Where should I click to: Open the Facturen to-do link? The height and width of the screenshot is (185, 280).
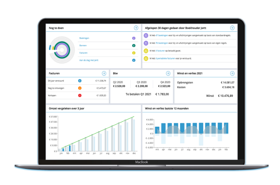[83, 53]
